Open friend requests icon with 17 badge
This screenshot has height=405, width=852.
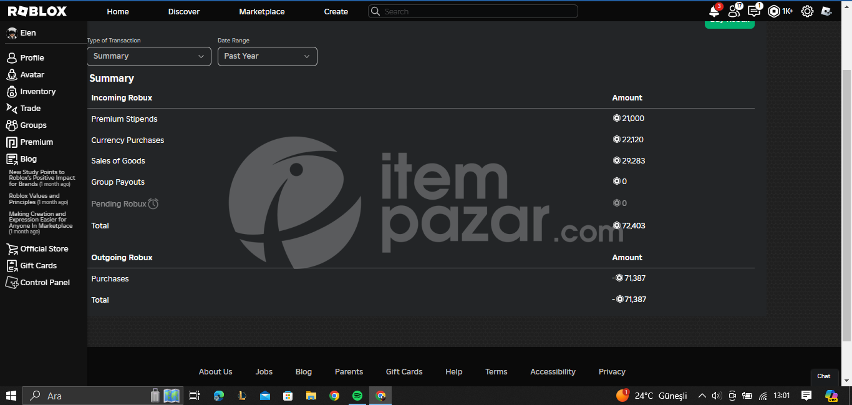tap(734, 11)
